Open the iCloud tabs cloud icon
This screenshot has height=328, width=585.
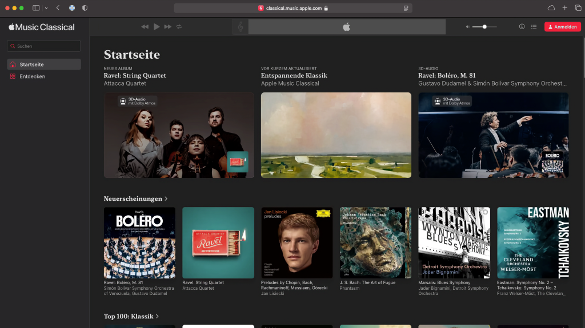point(551,8)
